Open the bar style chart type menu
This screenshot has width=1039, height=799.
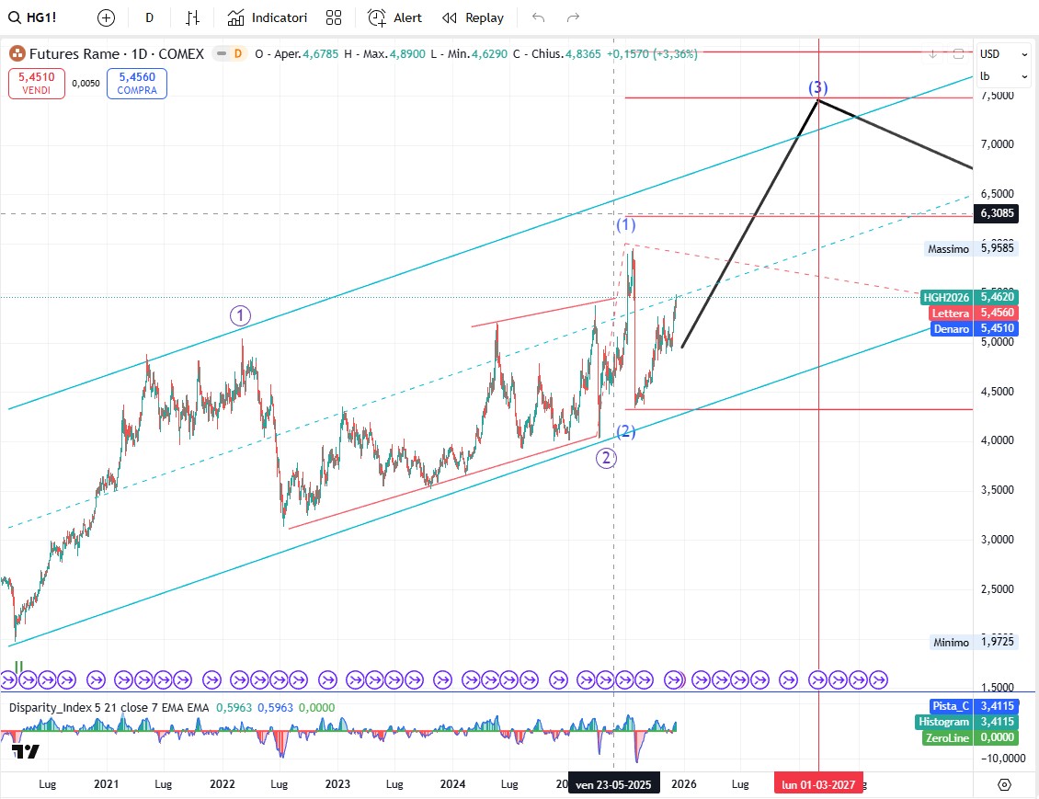pyautogui.click(x=192, y=17)
